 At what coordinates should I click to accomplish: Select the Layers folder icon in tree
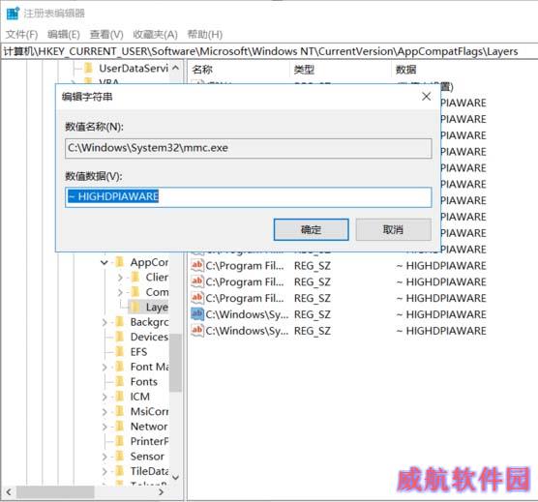click(x=136, y=307)
